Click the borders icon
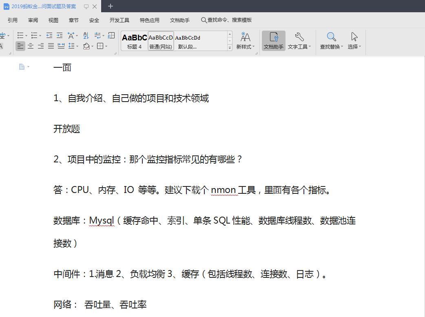 click(x=100, y=46)
